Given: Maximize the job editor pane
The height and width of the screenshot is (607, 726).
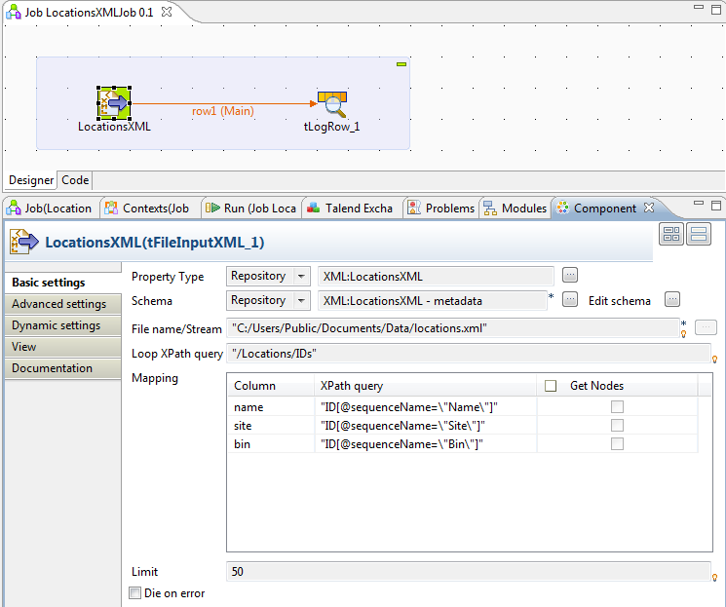Looking at the screenshot, I should coord(716,10).
